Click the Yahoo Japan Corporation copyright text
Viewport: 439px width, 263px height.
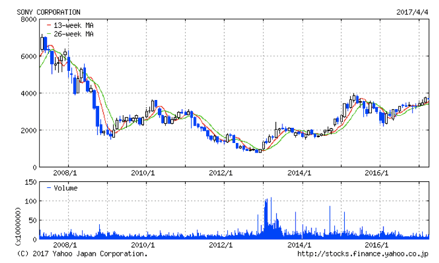(x=82, y=254)
